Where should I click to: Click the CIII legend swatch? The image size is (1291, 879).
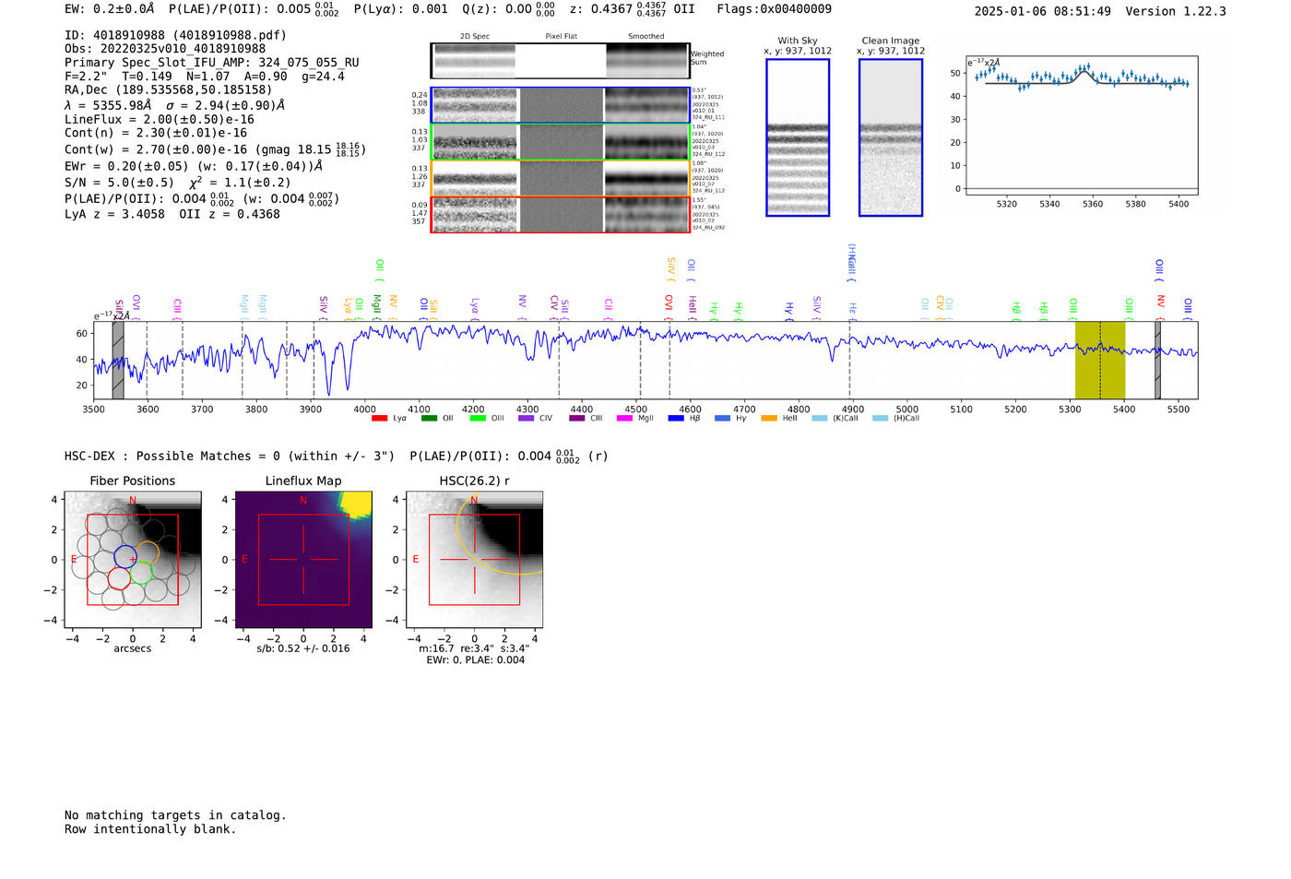click(577, 419)
